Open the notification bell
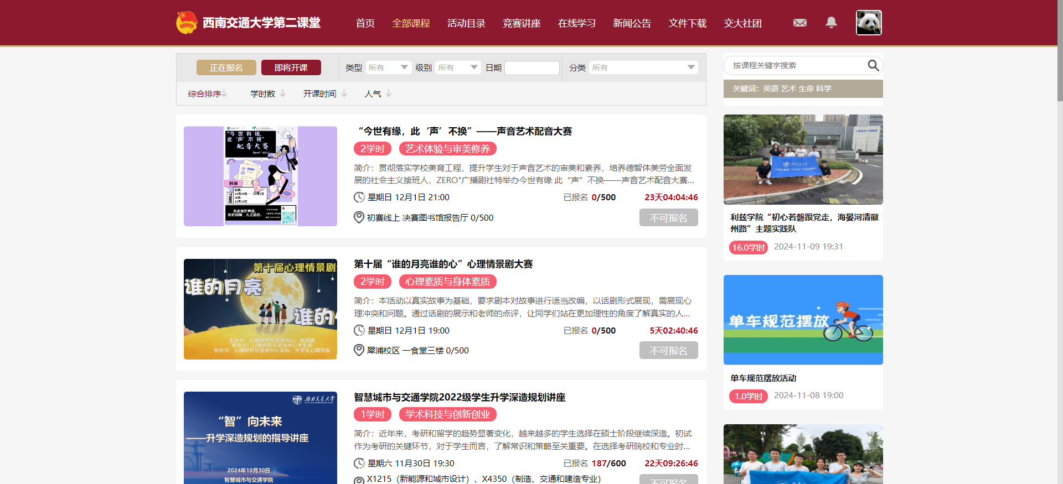 click(x=831, y=22)
